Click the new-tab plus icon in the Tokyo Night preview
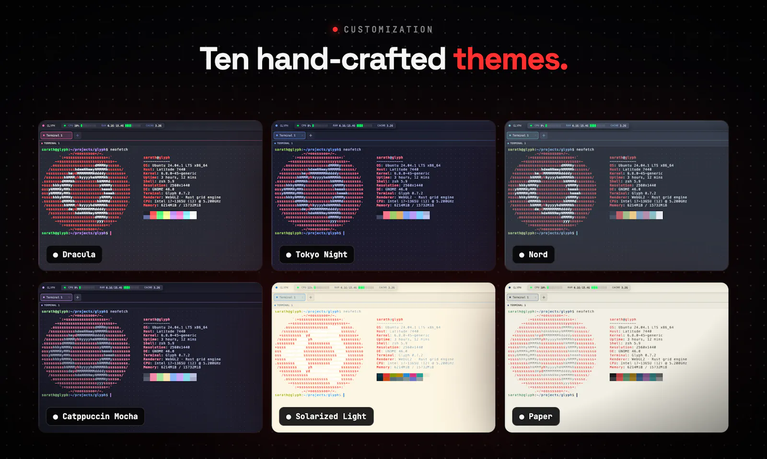The width and height of the screenshot is (767, 459). coord(311,135)
